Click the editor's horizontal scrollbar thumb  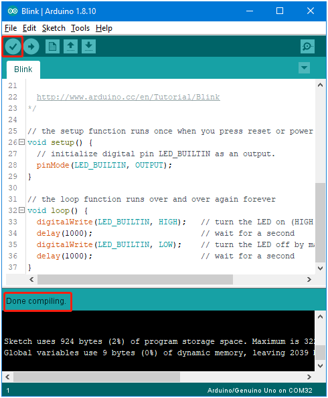tap(135, 279)
